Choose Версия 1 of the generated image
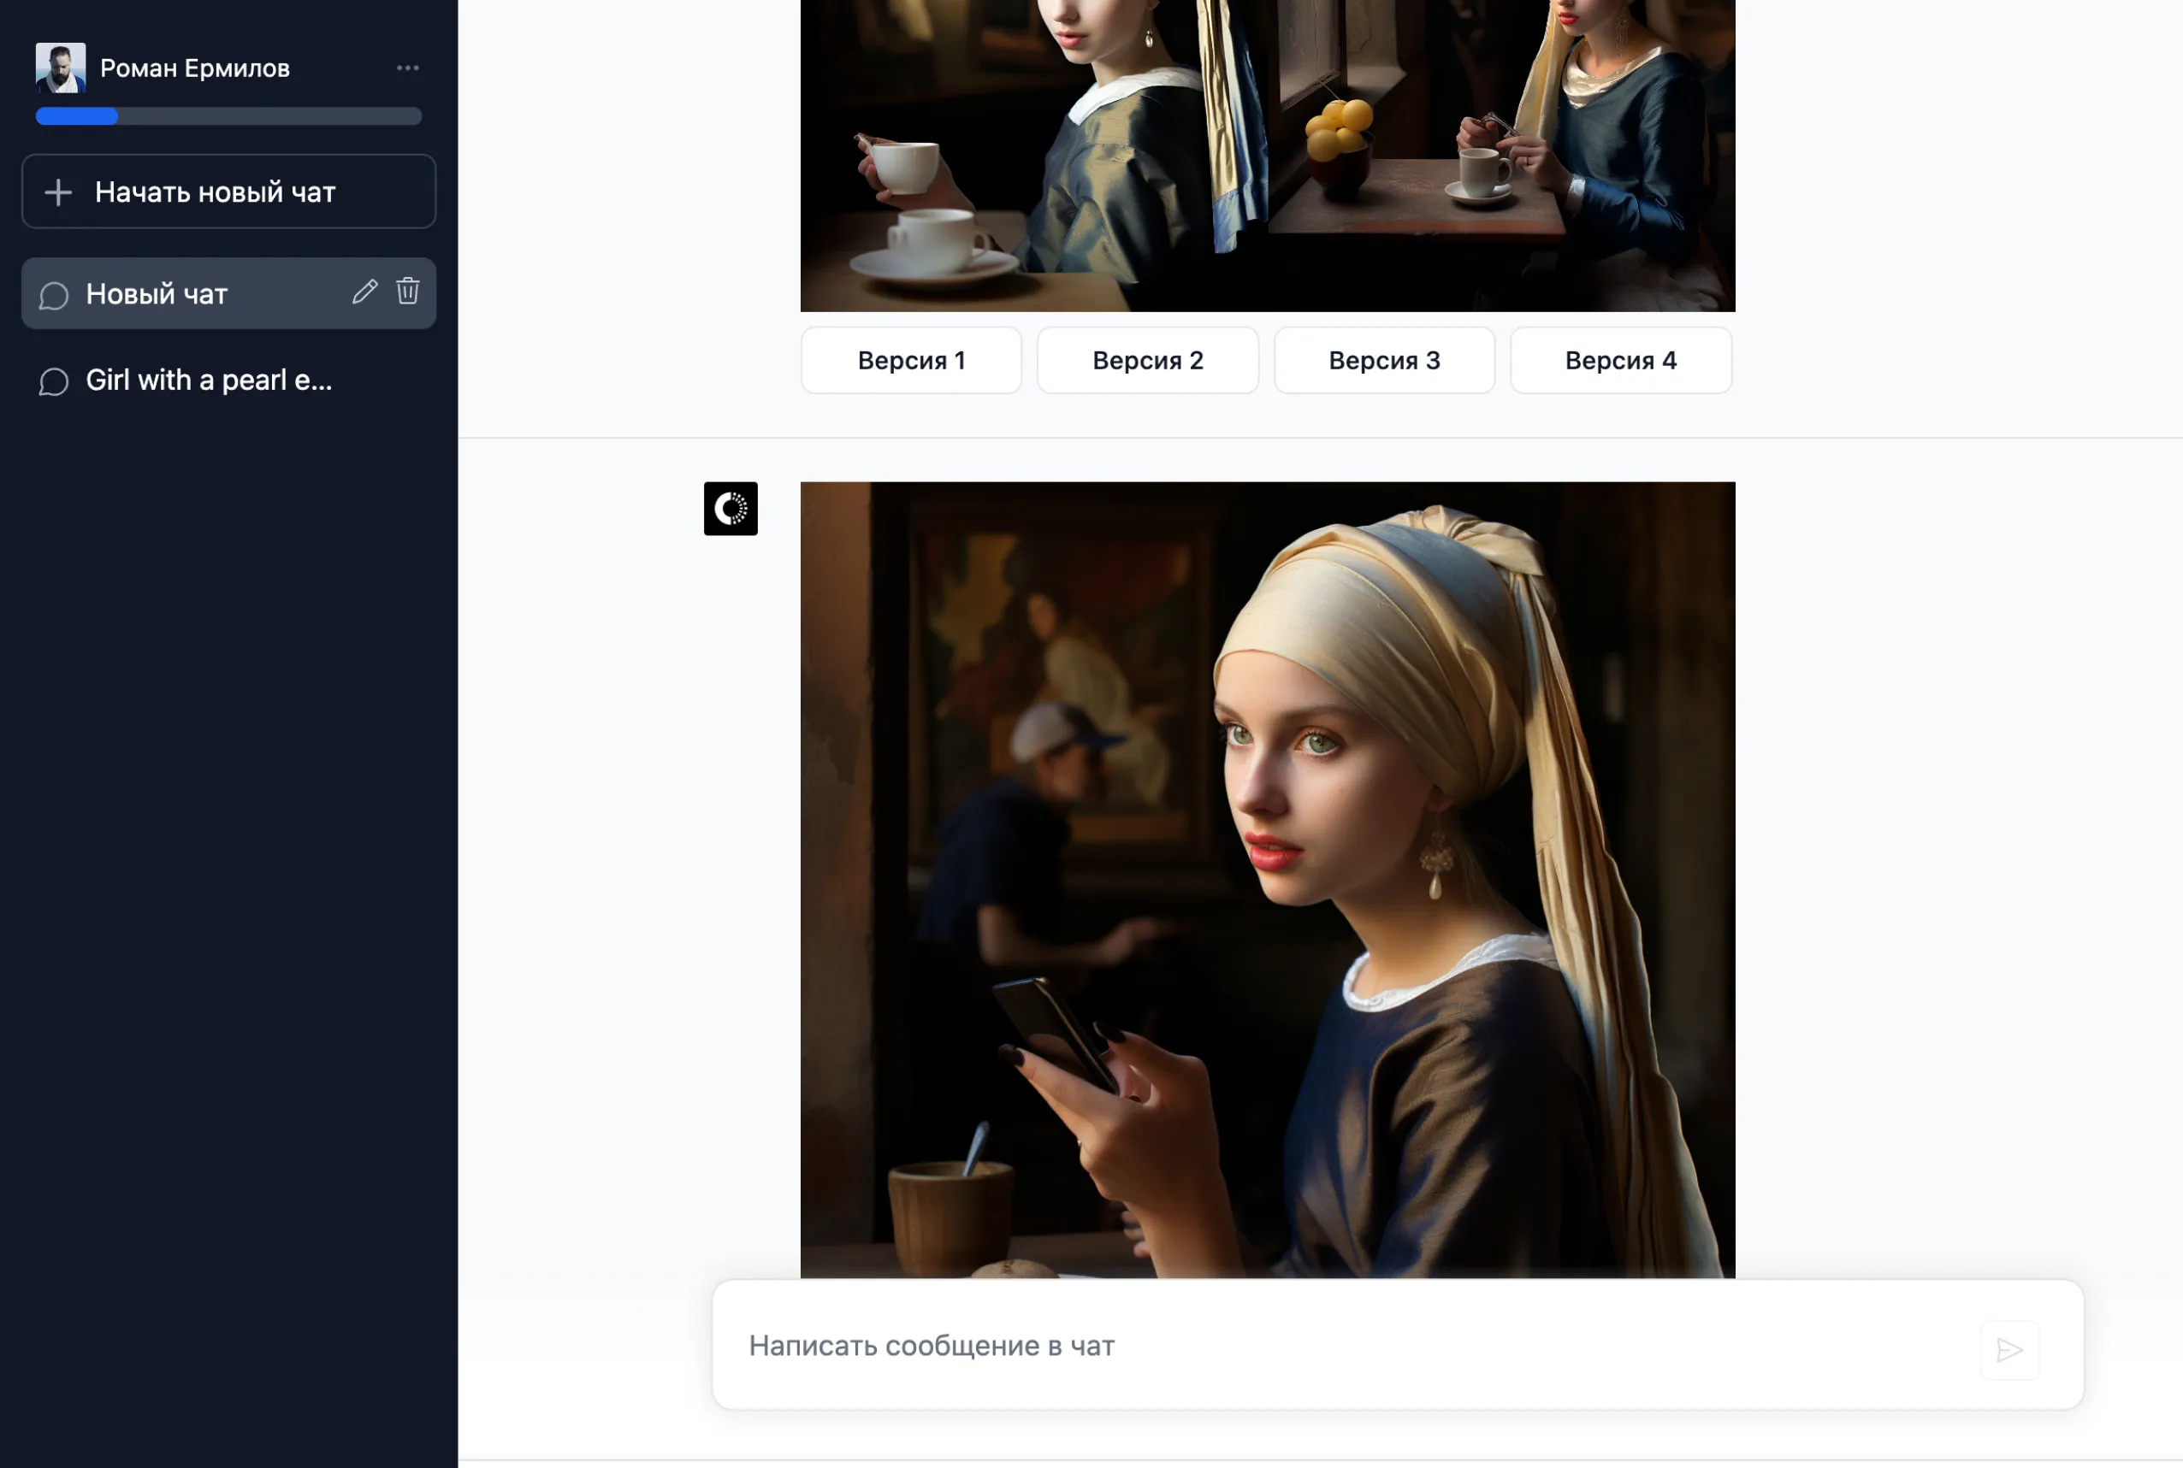2183x1468 pixels. pyautogui.click(x=911, y=361)
